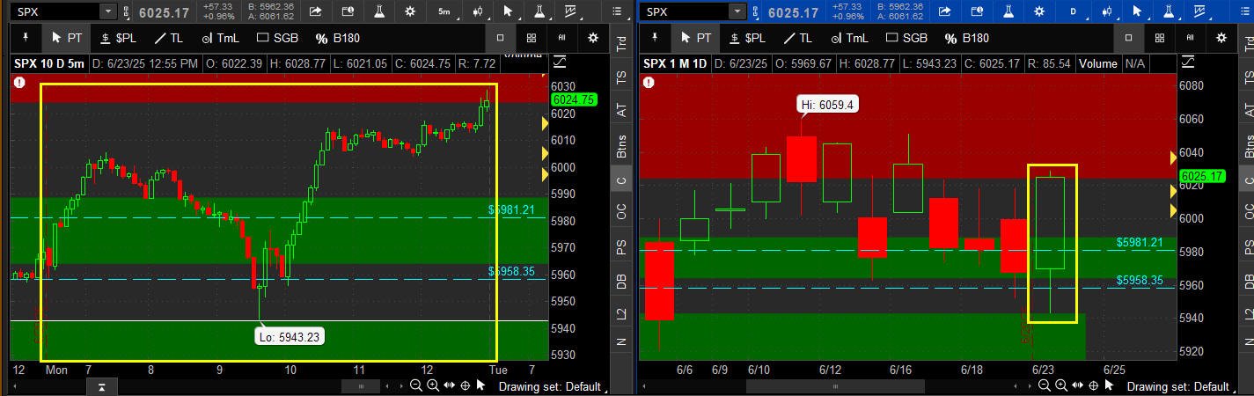
Task: Open the 5m timeframe dropdown
Action: pyautogui.click(x=444, y=11)
